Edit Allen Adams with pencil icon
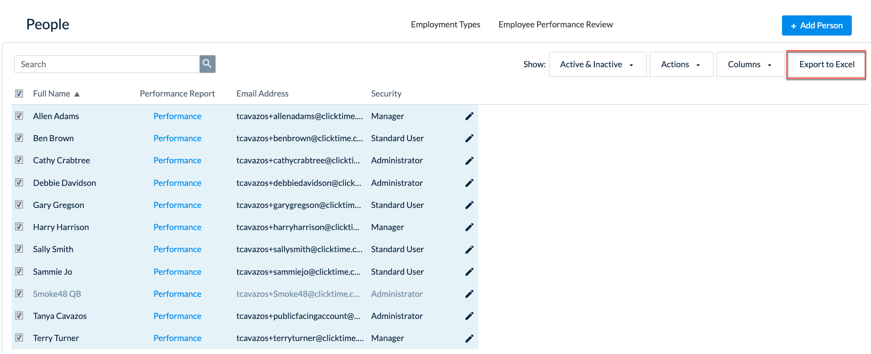The width and height of the screenshot is (871, 354). click(x=469, y=116)
